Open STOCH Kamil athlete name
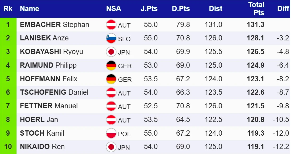The width and height of the screenshot is (291, 154). click(42, 133)
